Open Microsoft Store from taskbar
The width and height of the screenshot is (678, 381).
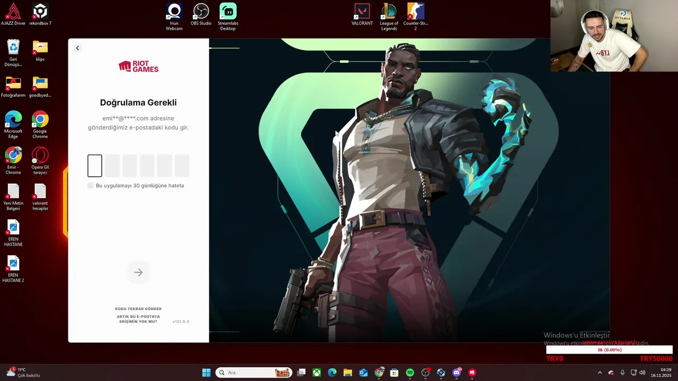pyautogui.click(x=394, y=373)
